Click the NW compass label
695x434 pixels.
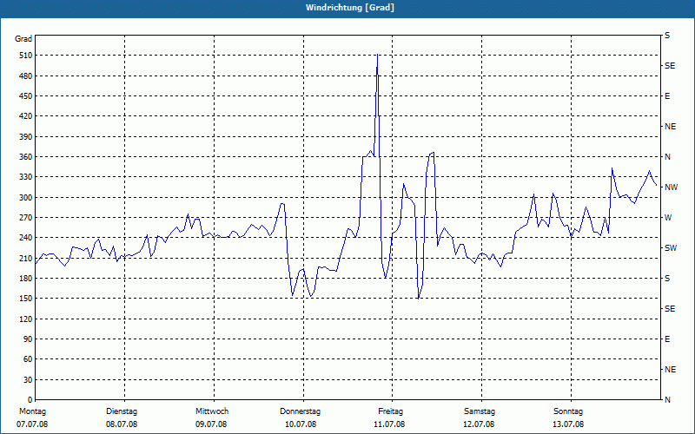pyautogui.click(x=671, y=187)
